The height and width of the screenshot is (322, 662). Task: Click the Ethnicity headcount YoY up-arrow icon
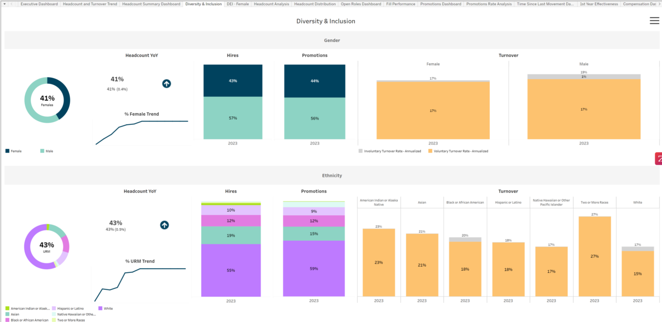tap(164, 225)
